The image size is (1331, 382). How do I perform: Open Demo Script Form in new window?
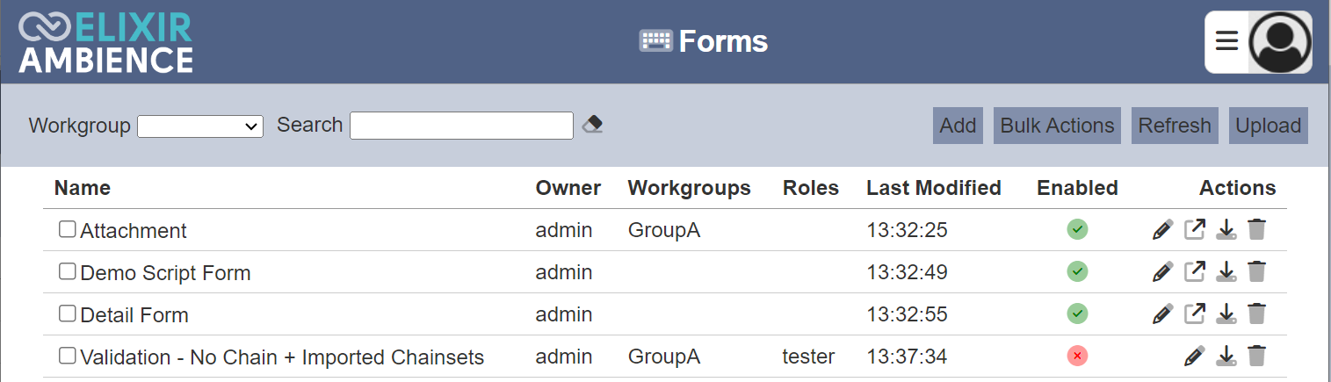1194,271
